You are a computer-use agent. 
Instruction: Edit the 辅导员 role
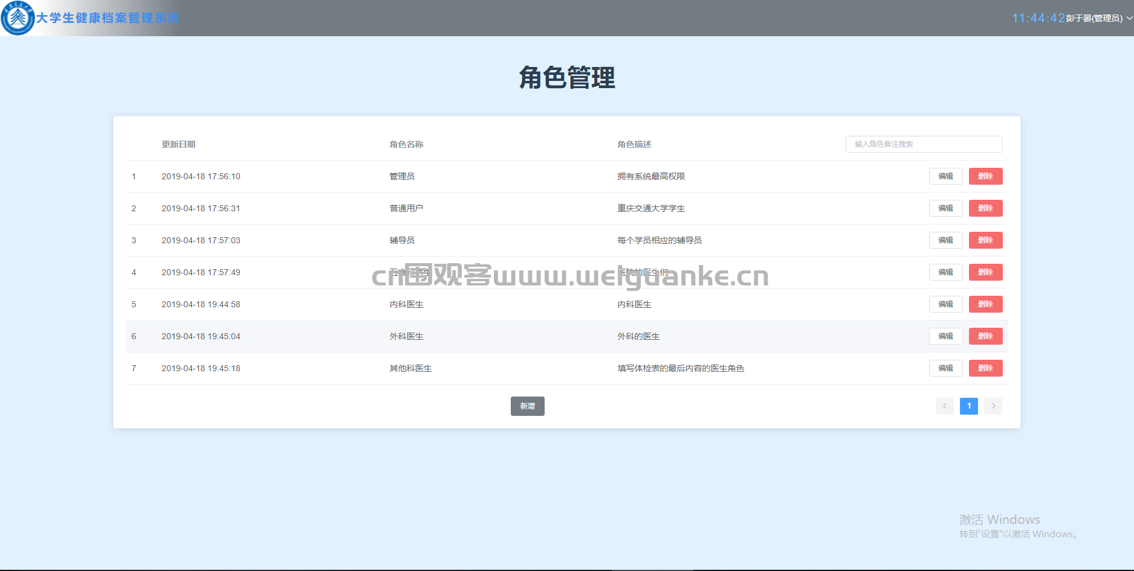coord(946,240)
